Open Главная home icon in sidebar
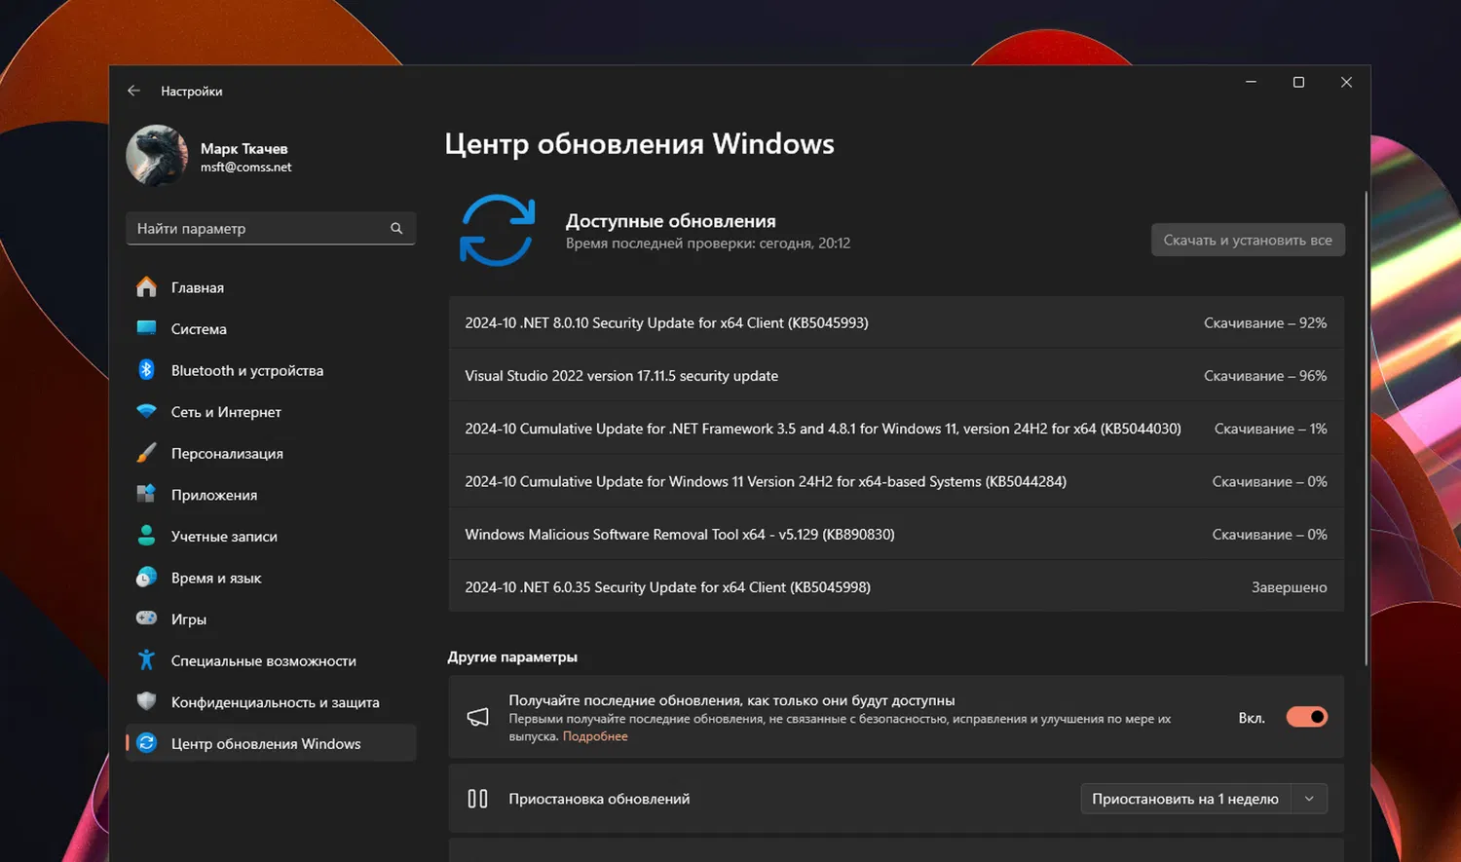 tap(146, 287)
